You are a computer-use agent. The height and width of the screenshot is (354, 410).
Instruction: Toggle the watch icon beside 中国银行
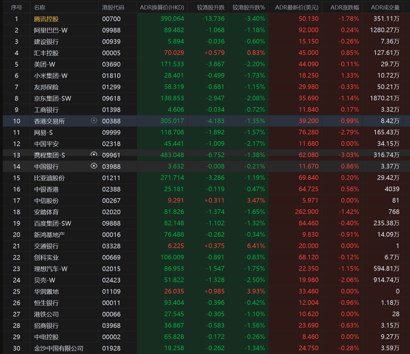pyautogui.click(x=94, y=166)
